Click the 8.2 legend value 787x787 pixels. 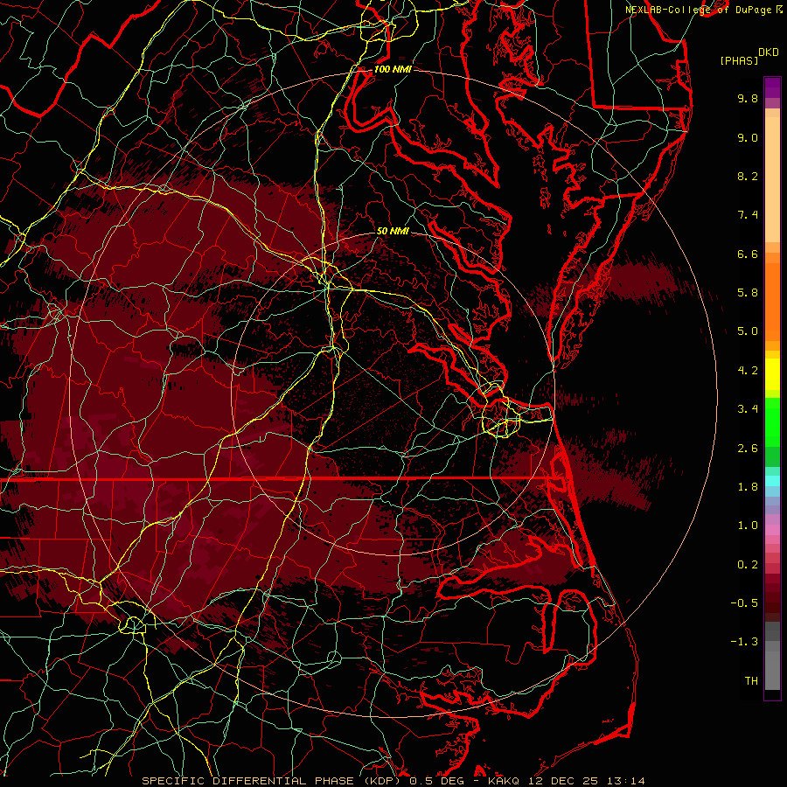(x=748, y=176)
